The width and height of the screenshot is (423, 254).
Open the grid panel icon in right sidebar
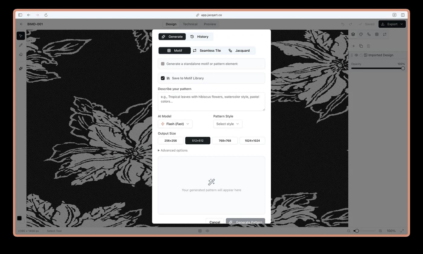point(377,34)
